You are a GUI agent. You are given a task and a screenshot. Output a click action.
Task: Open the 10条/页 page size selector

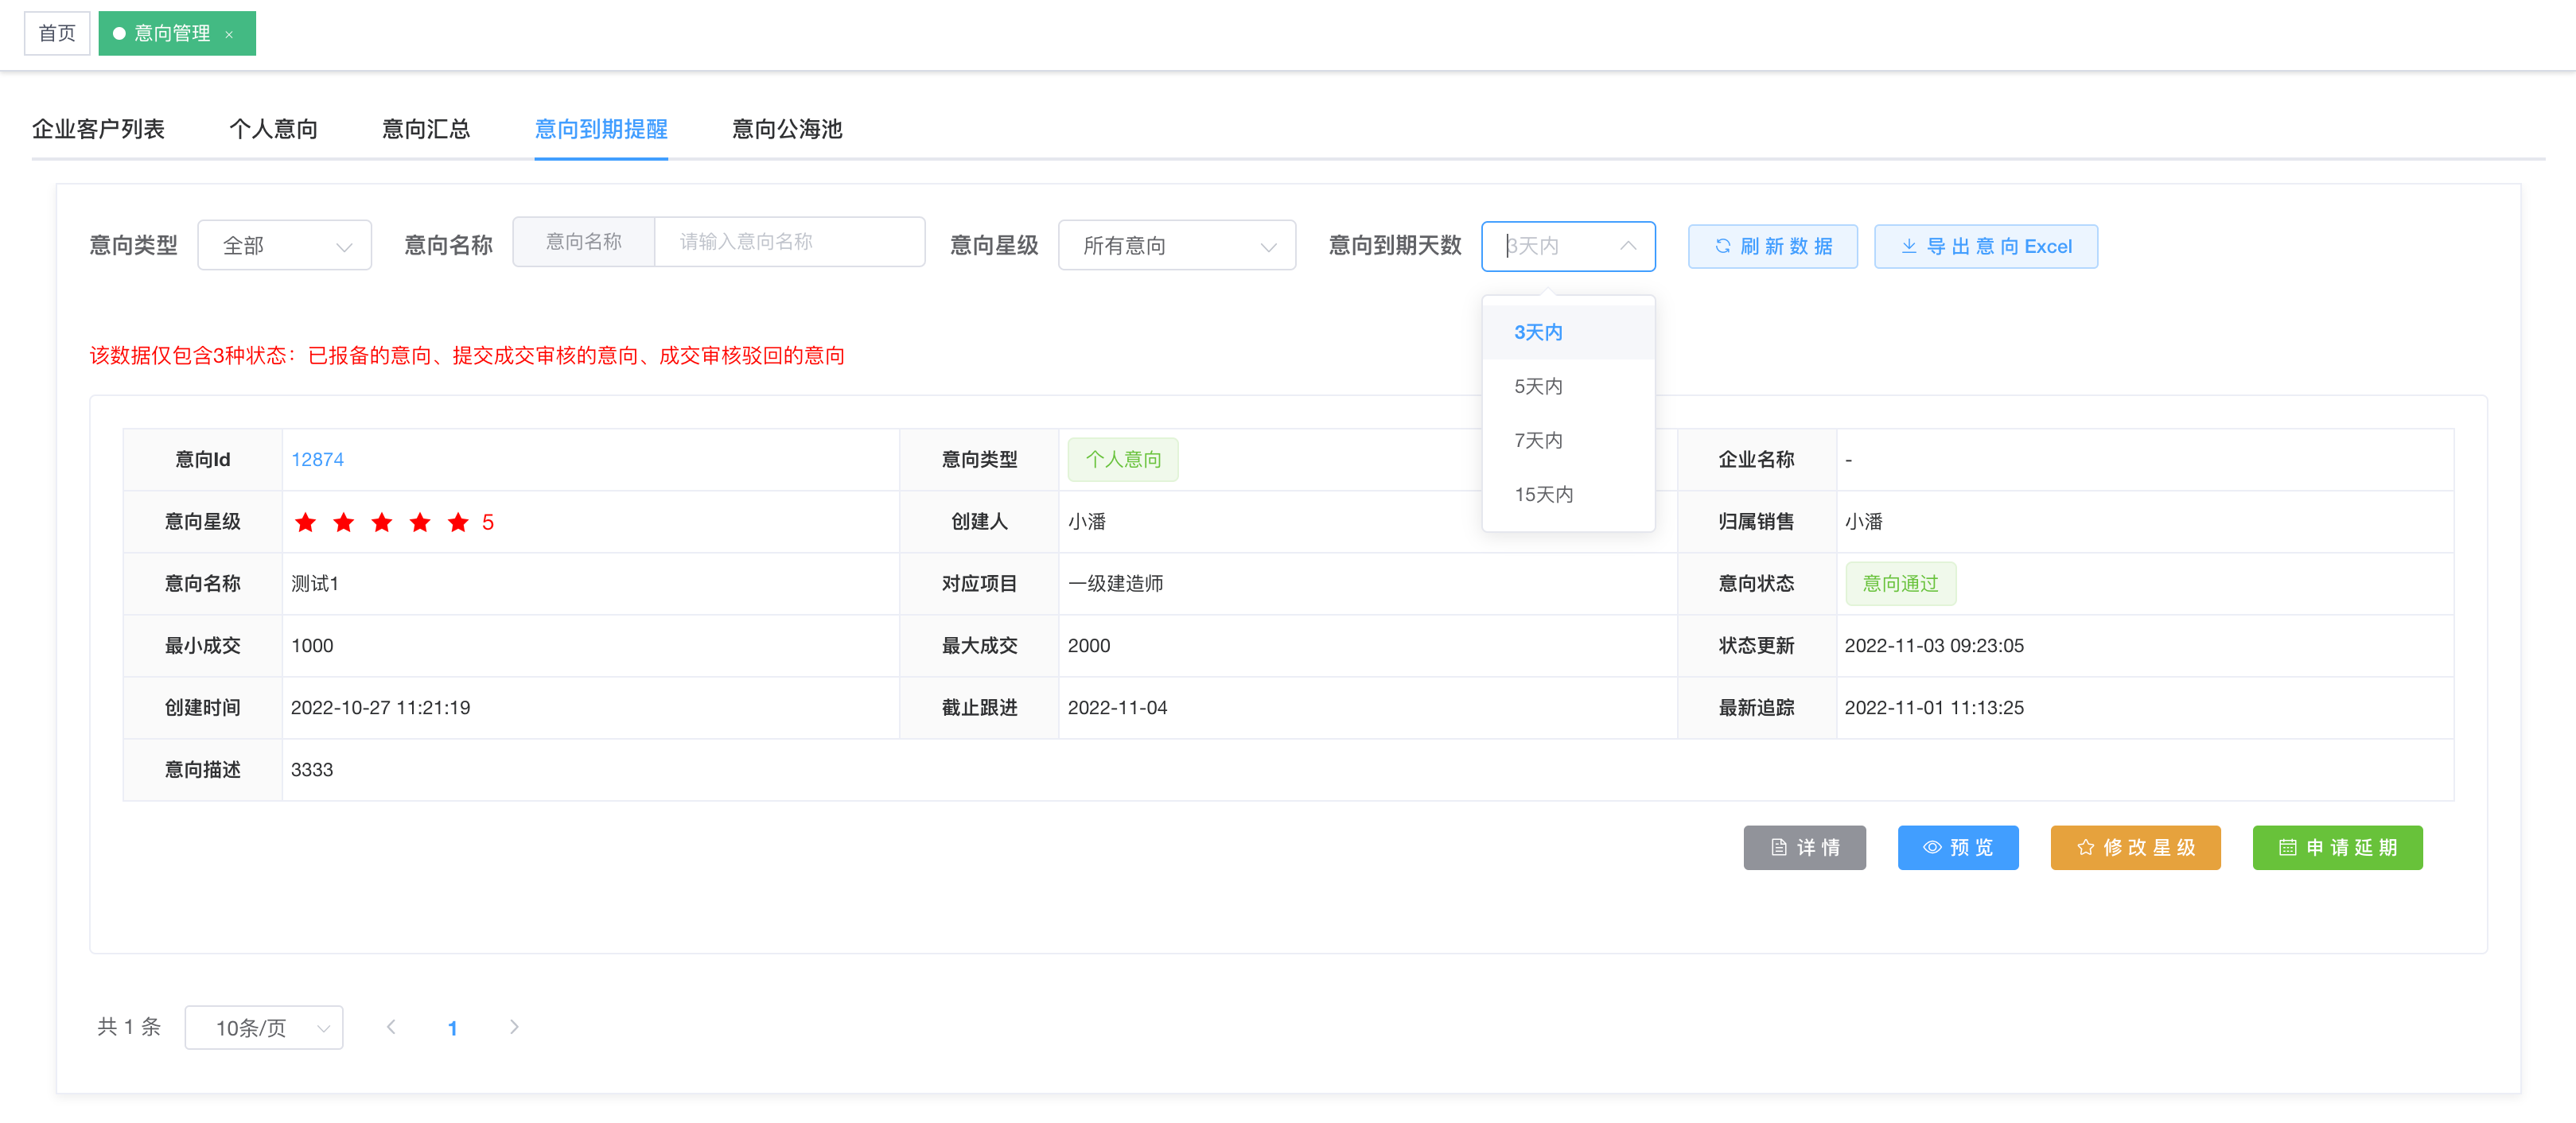tap(263, 1027)
